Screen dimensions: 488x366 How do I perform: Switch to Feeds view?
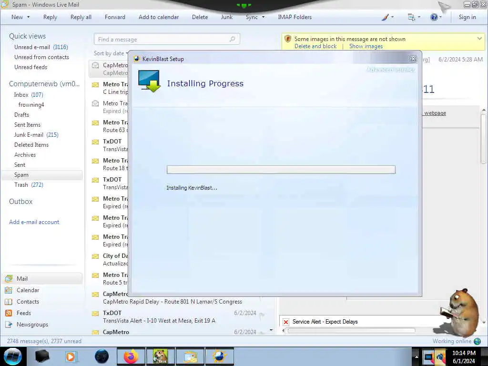(24, 313)
